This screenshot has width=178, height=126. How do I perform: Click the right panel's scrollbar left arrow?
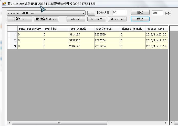pyautogui.click(x=172, y=123)
